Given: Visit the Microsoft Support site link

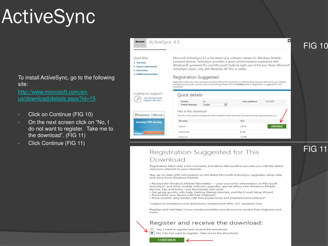Looking at the screenshot, I should [153, 99].
